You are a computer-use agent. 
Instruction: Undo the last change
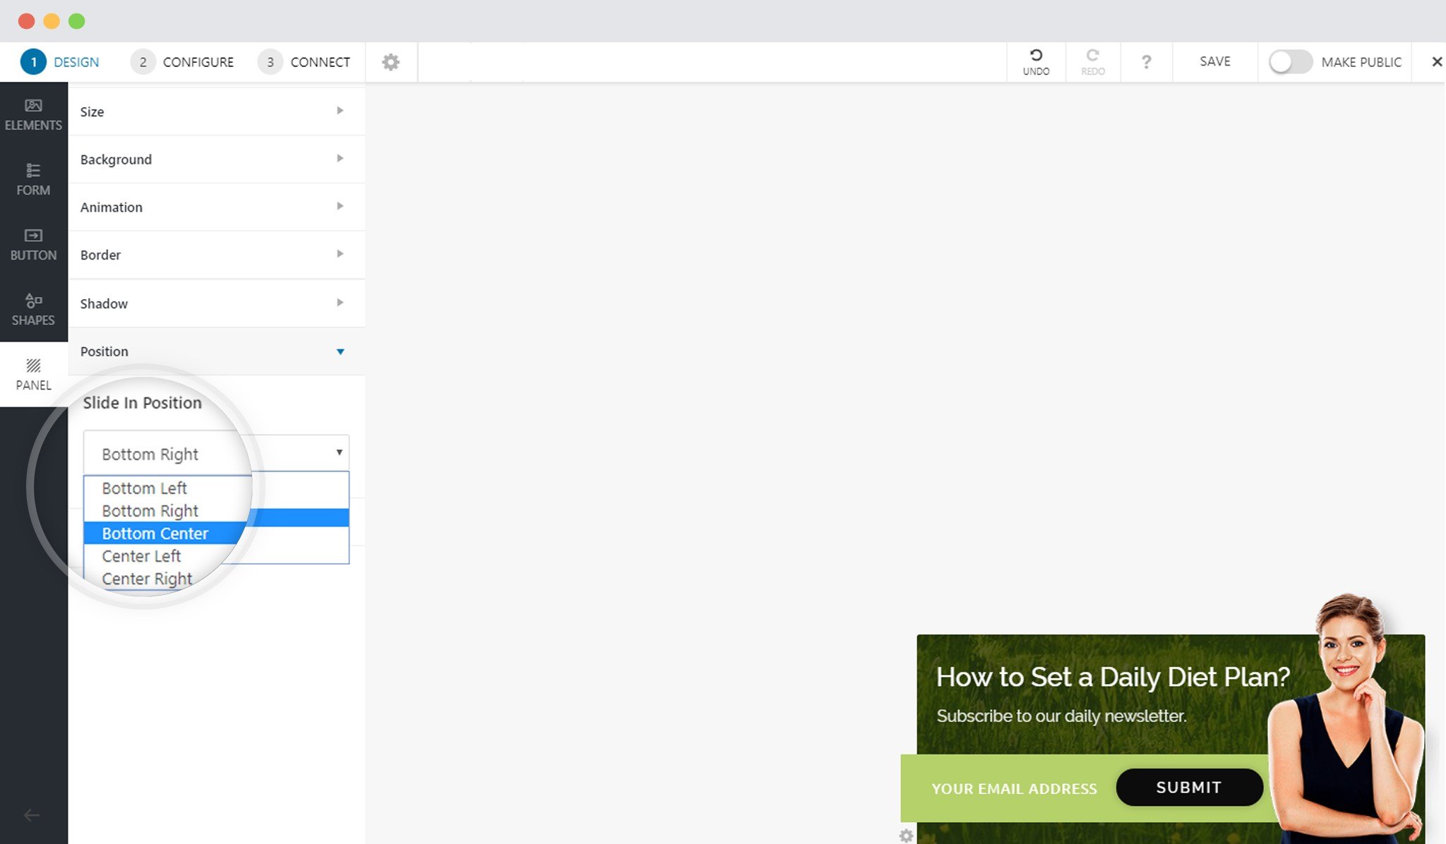pyautogui.click(x=1036, y=62)
